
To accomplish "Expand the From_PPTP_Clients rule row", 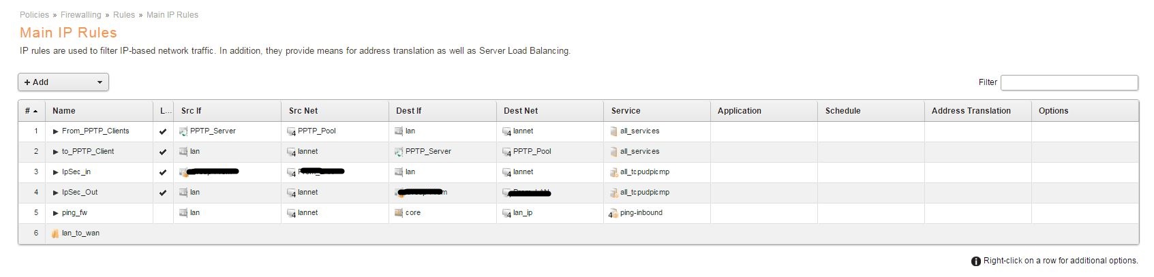I will [56, 131].
